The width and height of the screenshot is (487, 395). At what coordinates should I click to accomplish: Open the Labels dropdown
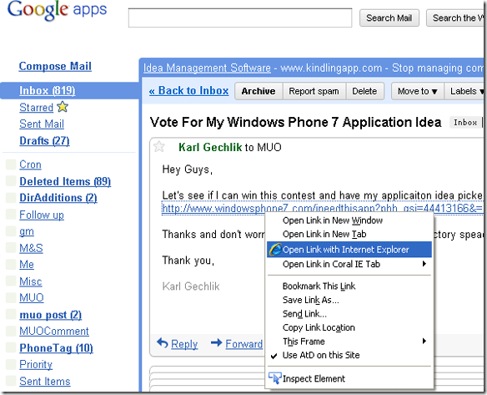(464, 91)
